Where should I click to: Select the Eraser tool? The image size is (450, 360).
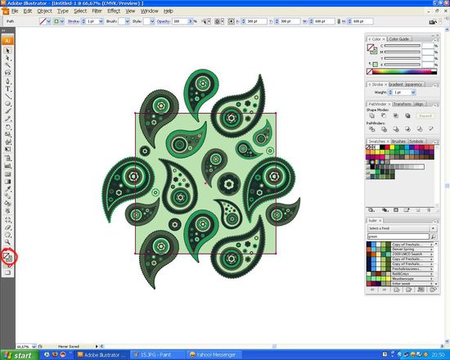click(7, 227)
